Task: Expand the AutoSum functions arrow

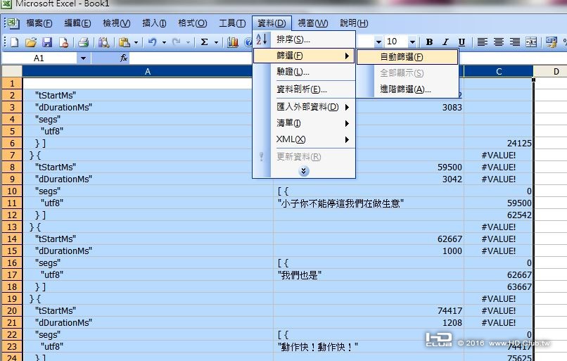Action: [x=216, y=42]
